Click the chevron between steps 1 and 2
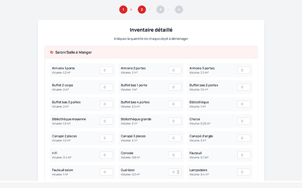 [x=131, y=10]
